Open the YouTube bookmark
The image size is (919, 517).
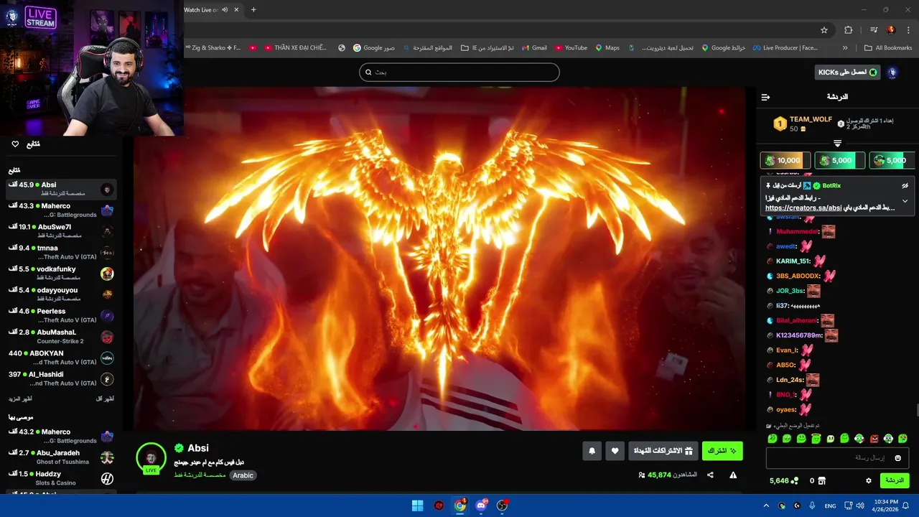point(570,48)
